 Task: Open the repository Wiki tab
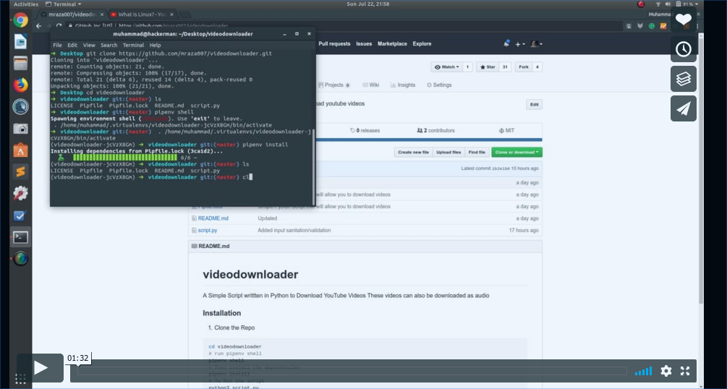[371, 85]
